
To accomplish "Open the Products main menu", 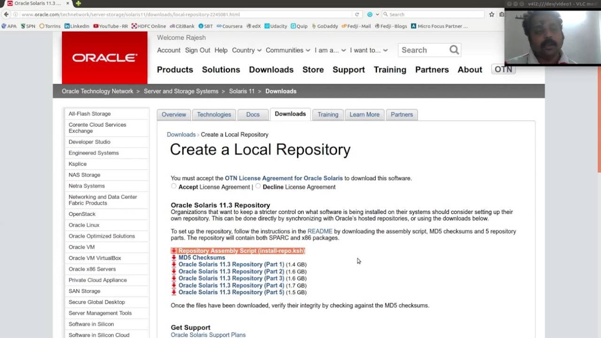I will tap(175, 69).
